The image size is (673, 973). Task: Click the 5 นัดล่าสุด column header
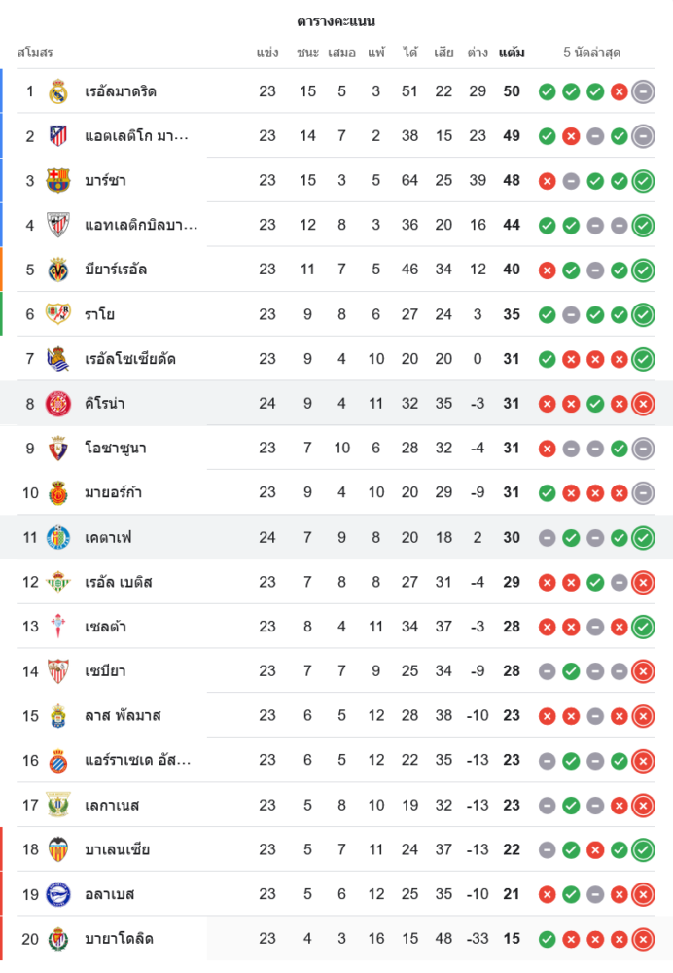(591, 53)
